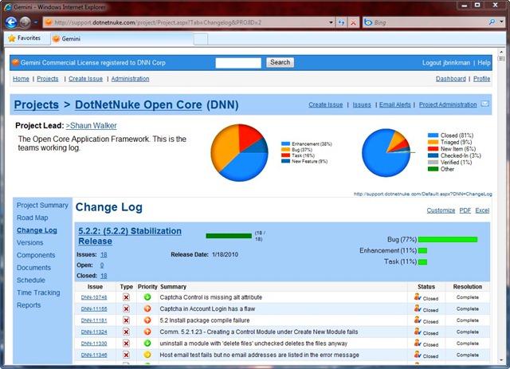The image size is (510, 369).
Task: Click the issue status pie chart
Action: pos(386,152)
